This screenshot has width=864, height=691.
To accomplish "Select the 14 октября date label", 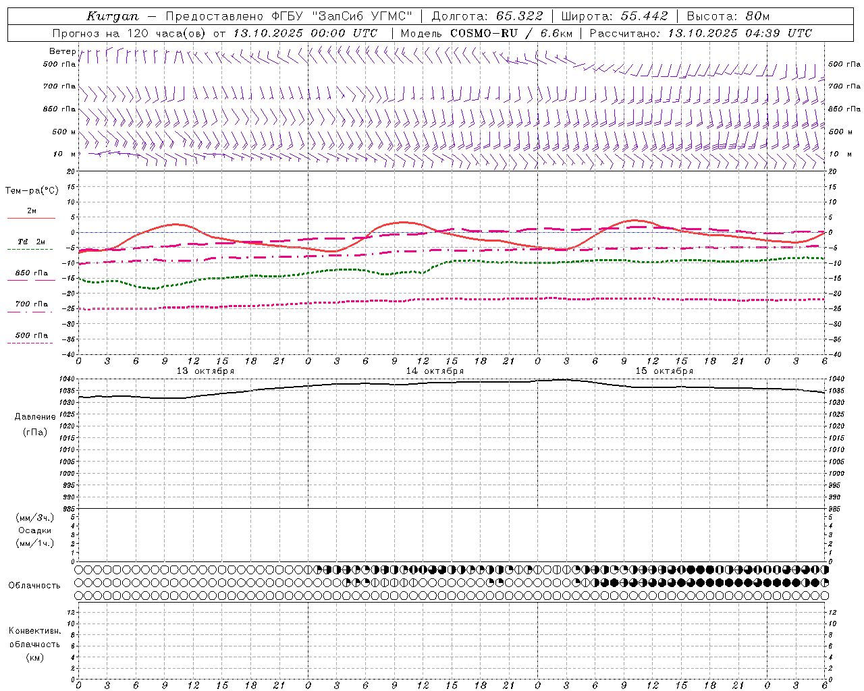I will click(435, 371).
